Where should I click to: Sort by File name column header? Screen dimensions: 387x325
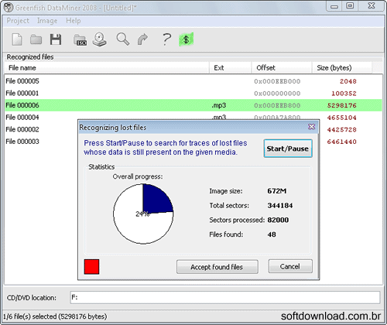point(107,68)
